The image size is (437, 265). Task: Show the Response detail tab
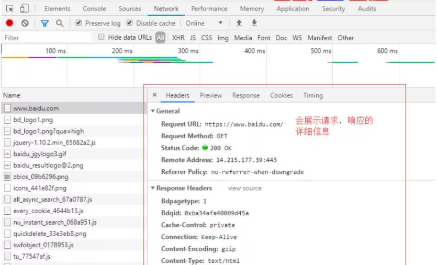click(x=246, y=95)
